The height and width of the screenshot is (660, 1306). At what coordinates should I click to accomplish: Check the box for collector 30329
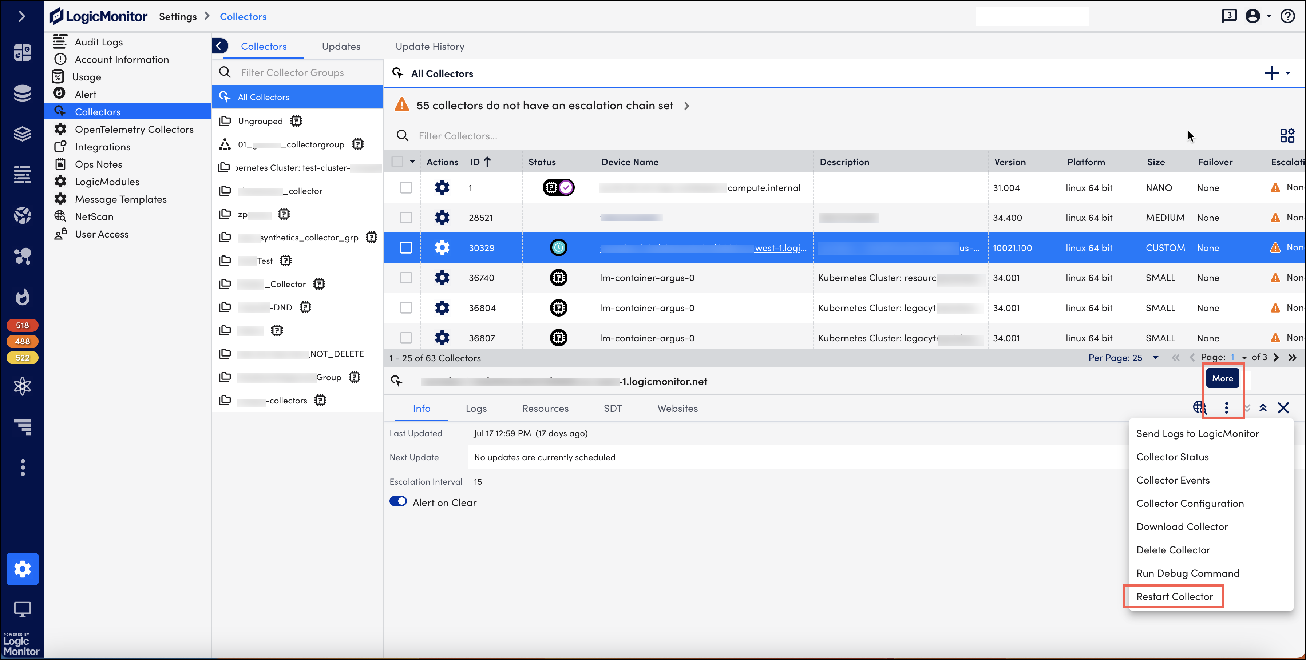click(405, 247)
